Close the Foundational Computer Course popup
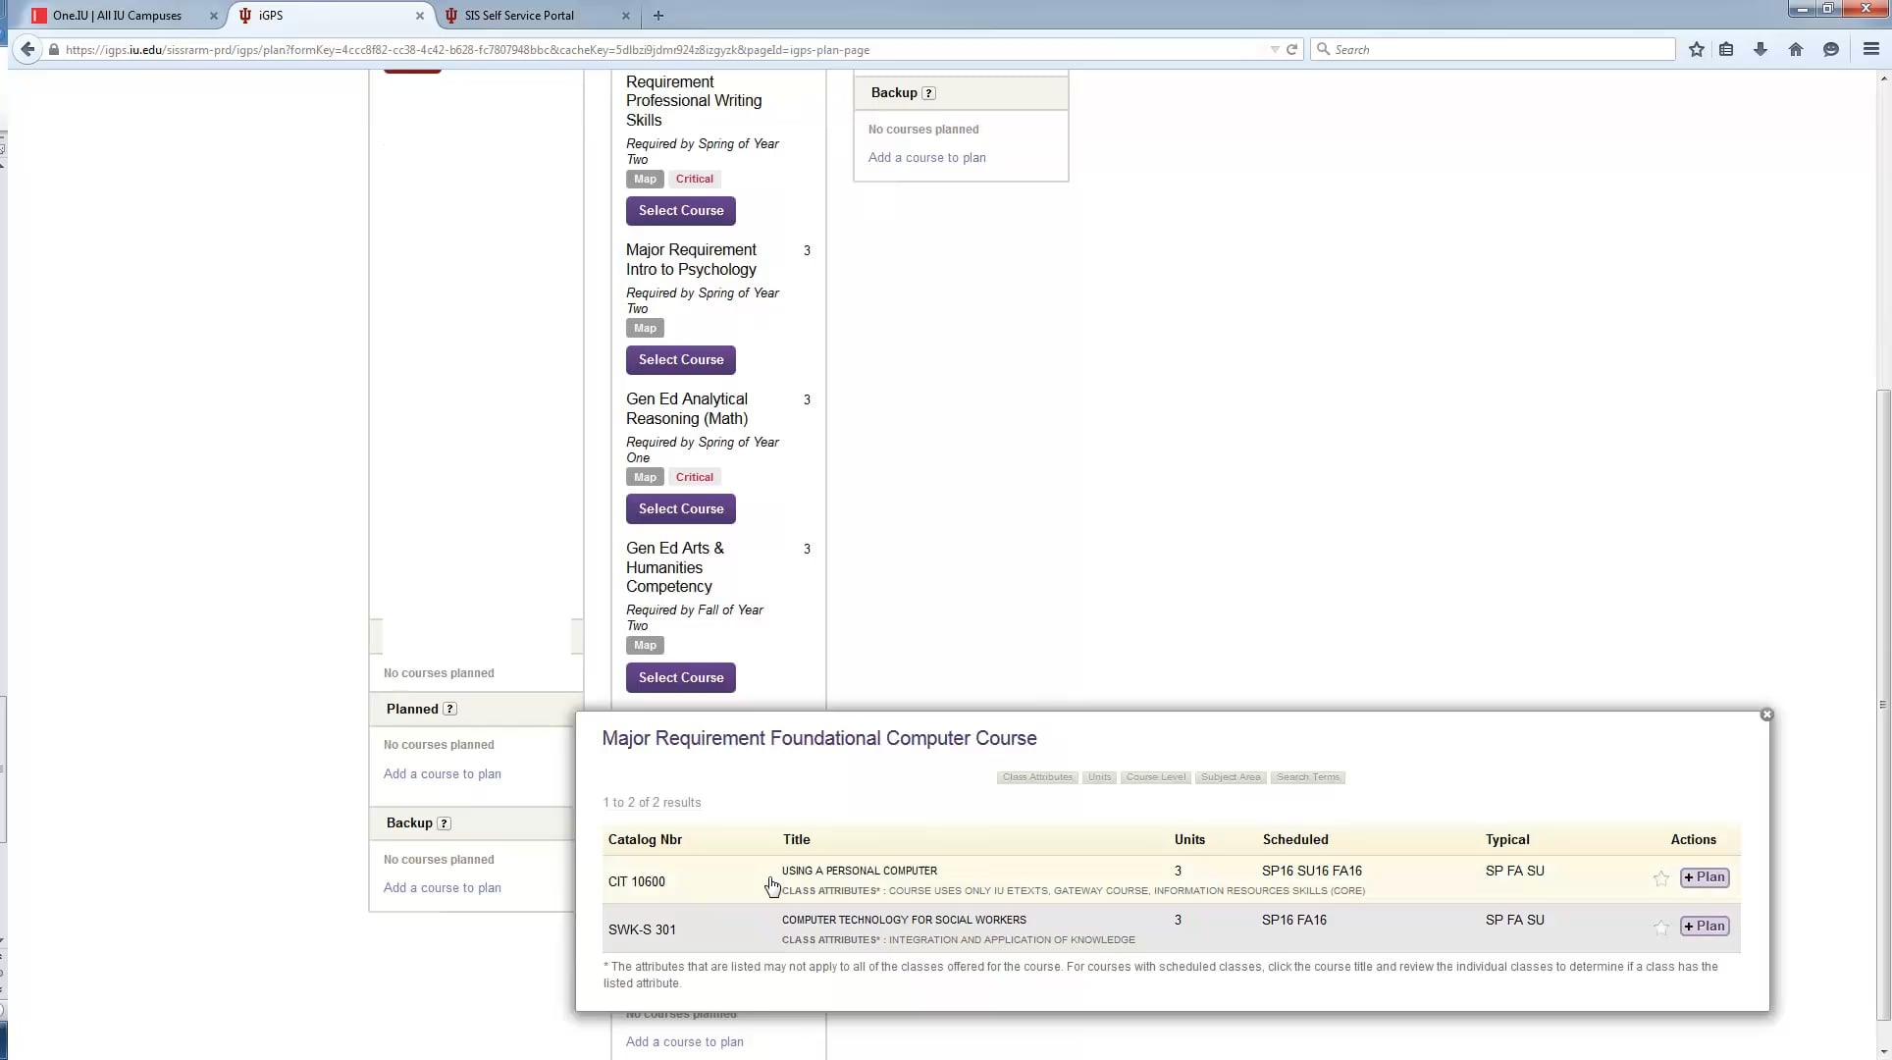 pyautogui.click(x=1766, y=715)
